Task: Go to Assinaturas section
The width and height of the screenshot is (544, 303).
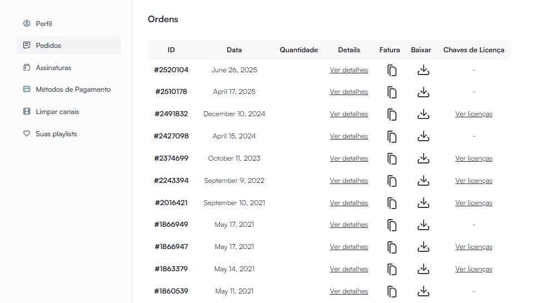Action: click(x=53, y=68)
